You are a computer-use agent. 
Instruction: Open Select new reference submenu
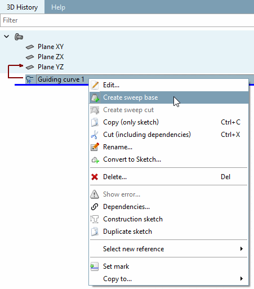tap(169, 249)
